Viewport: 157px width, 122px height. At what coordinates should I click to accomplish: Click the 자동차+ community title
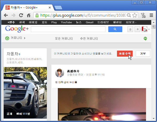point(14,54)
